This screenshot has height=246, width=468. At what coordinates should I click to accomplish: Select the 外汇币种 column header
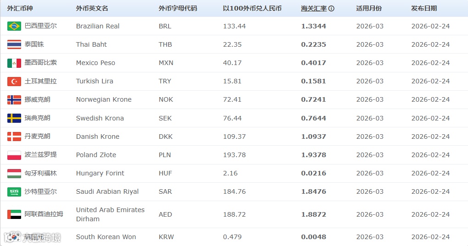(20, 8)
